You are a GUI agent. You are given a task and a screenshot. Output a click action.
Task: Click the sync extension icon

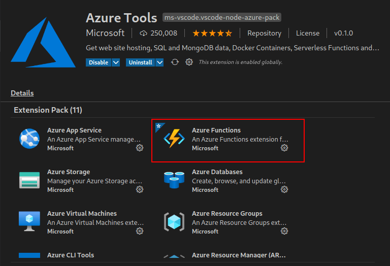click(175, 62)
